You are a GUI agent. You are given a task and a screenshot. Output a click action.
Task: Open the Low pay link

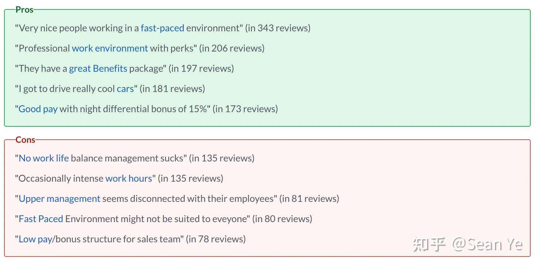[35, 239]
